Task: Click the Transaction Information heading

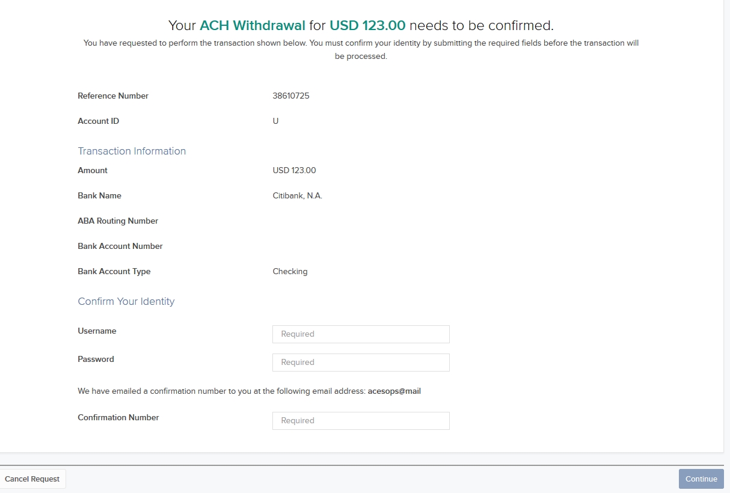Action: 132,152
